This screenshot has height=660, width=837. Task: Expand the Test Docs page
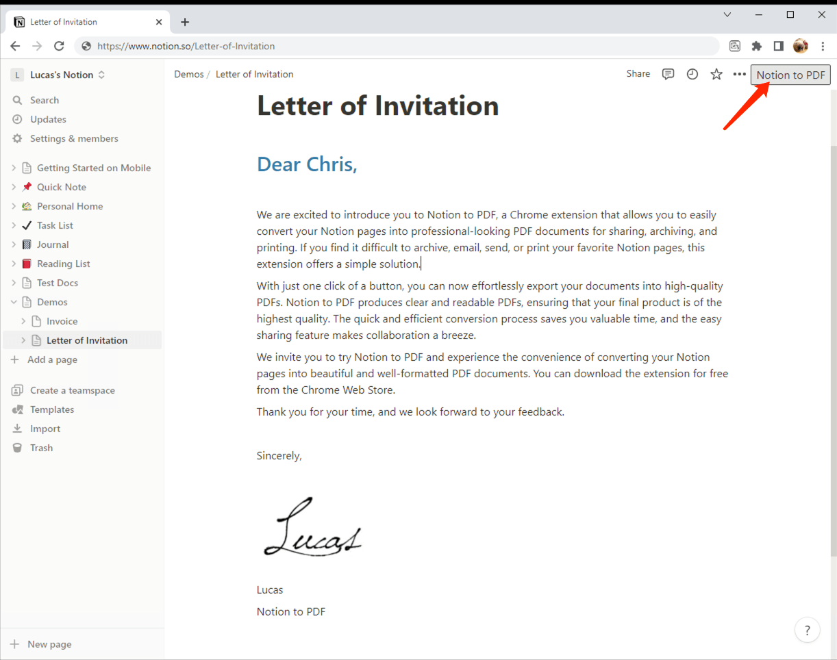[x=14, y=283]
